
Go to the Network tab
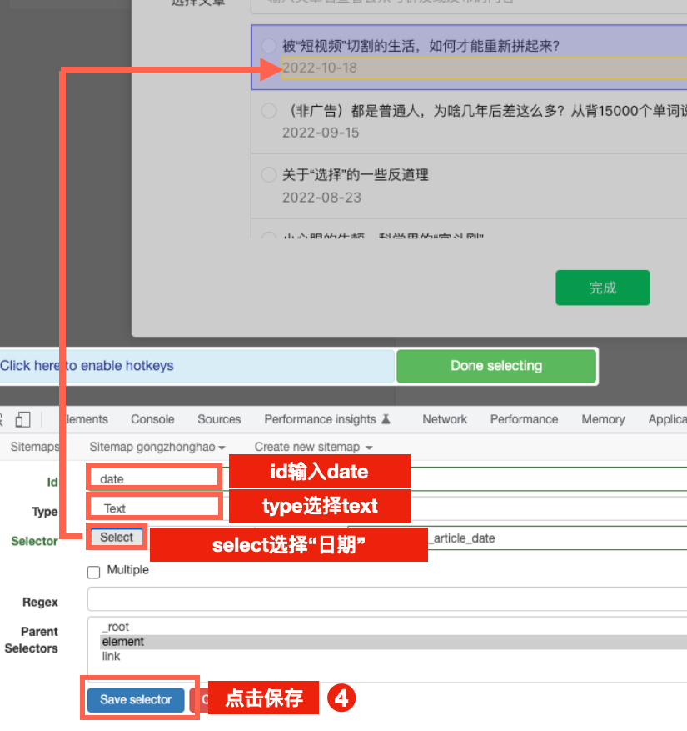(x=445, y=419)
